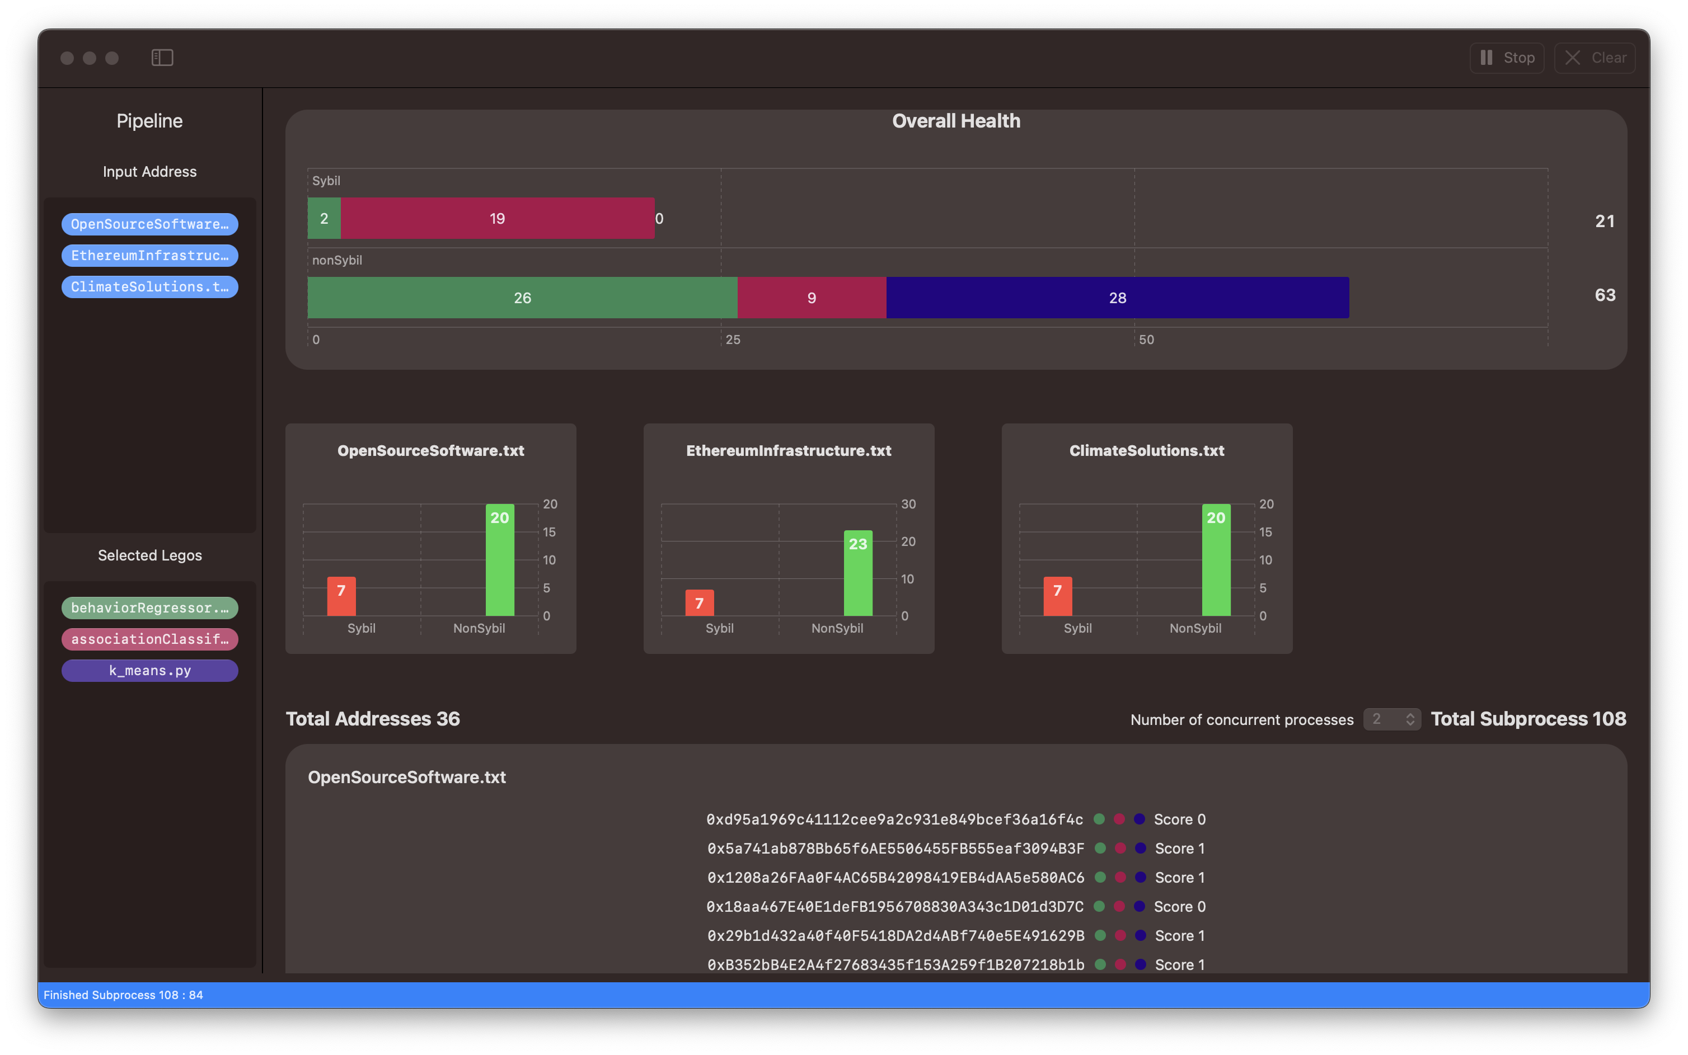Select ClimateSolutions input address tag
The width and height of the screenshot is (1688, 1055).
point(149,287)
